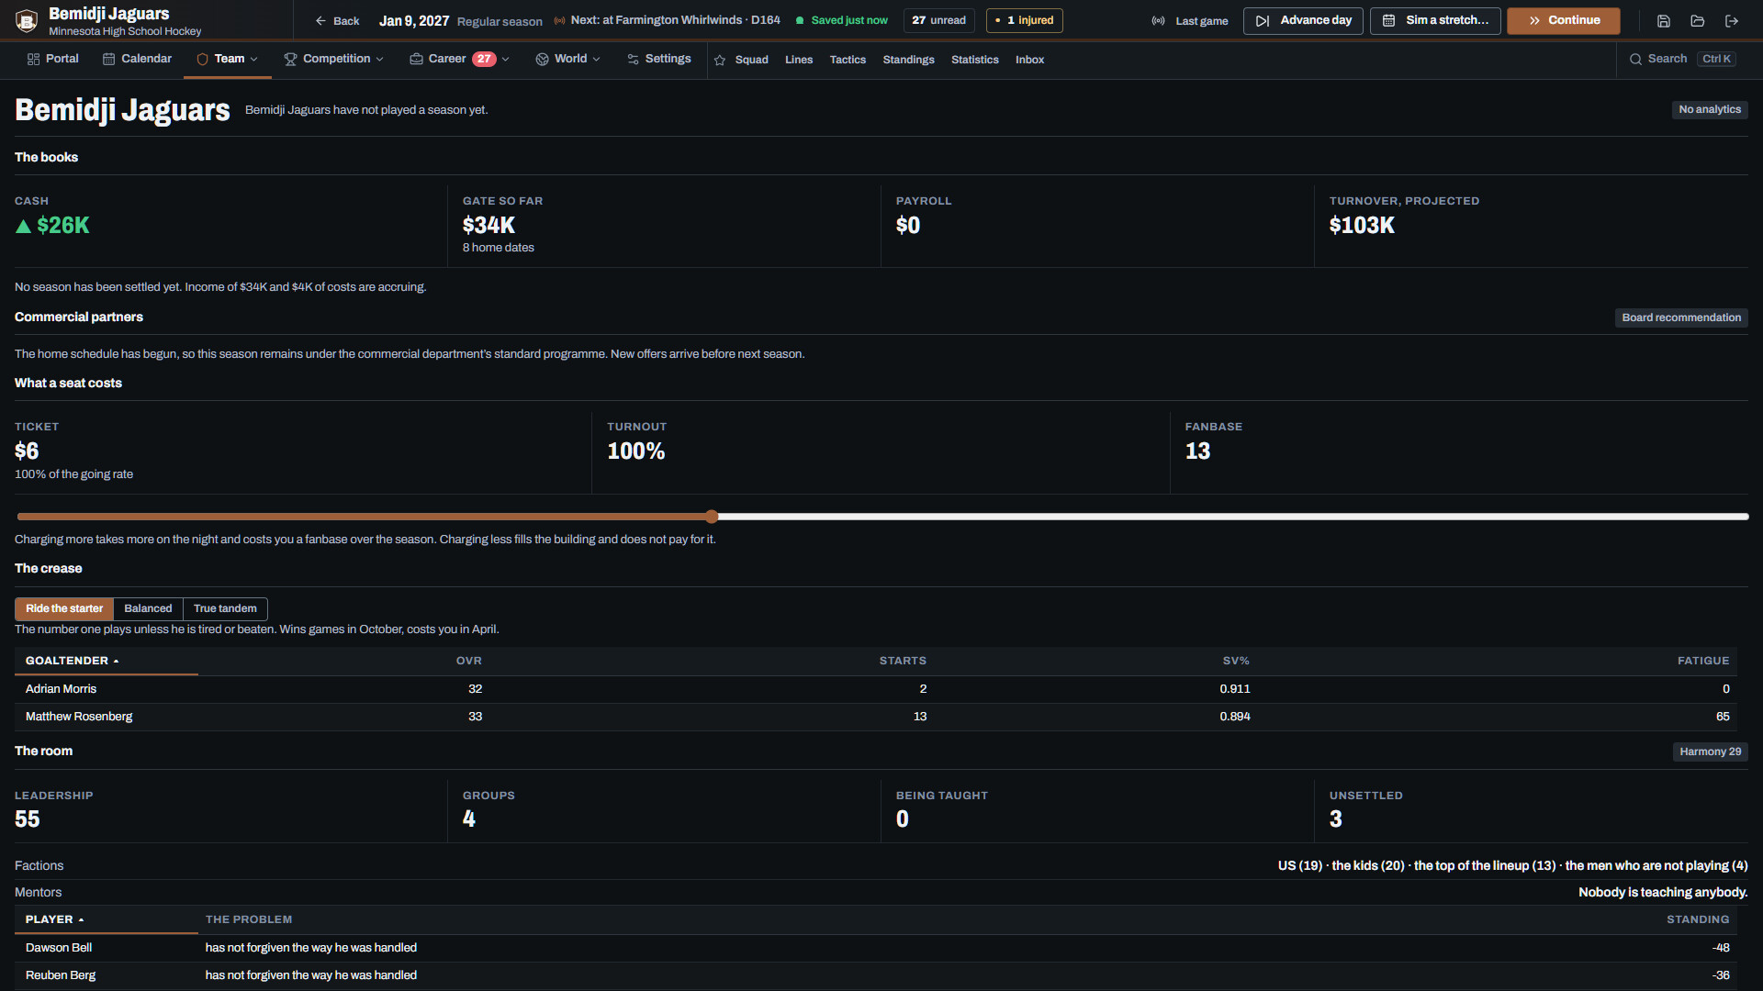The width and height of the screenshot is (1763, 991).
Task: Click the star favorite icon beside Squad
Action: click(720, 60)
